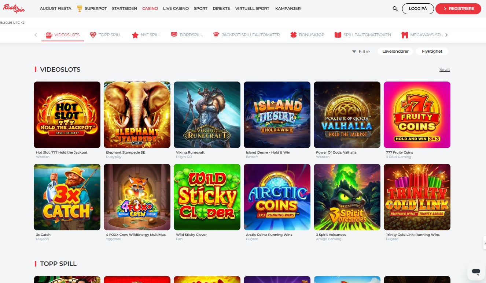Click the Bordspill category icon
The width and height of the screenshot is (486, 283).
(174, 35)
